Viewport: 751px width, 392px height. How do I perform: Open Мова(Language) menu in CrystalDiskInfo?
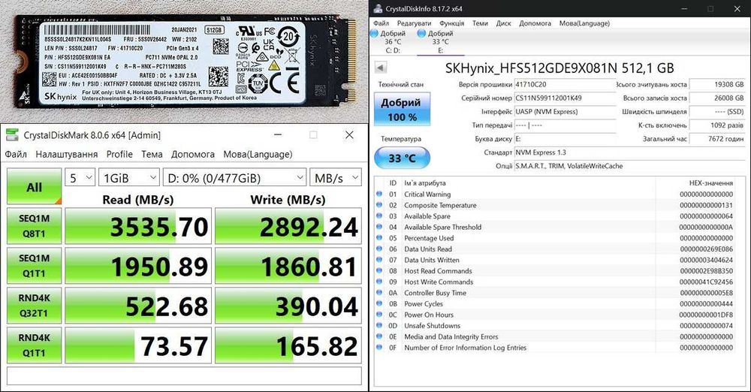[584, 23]
